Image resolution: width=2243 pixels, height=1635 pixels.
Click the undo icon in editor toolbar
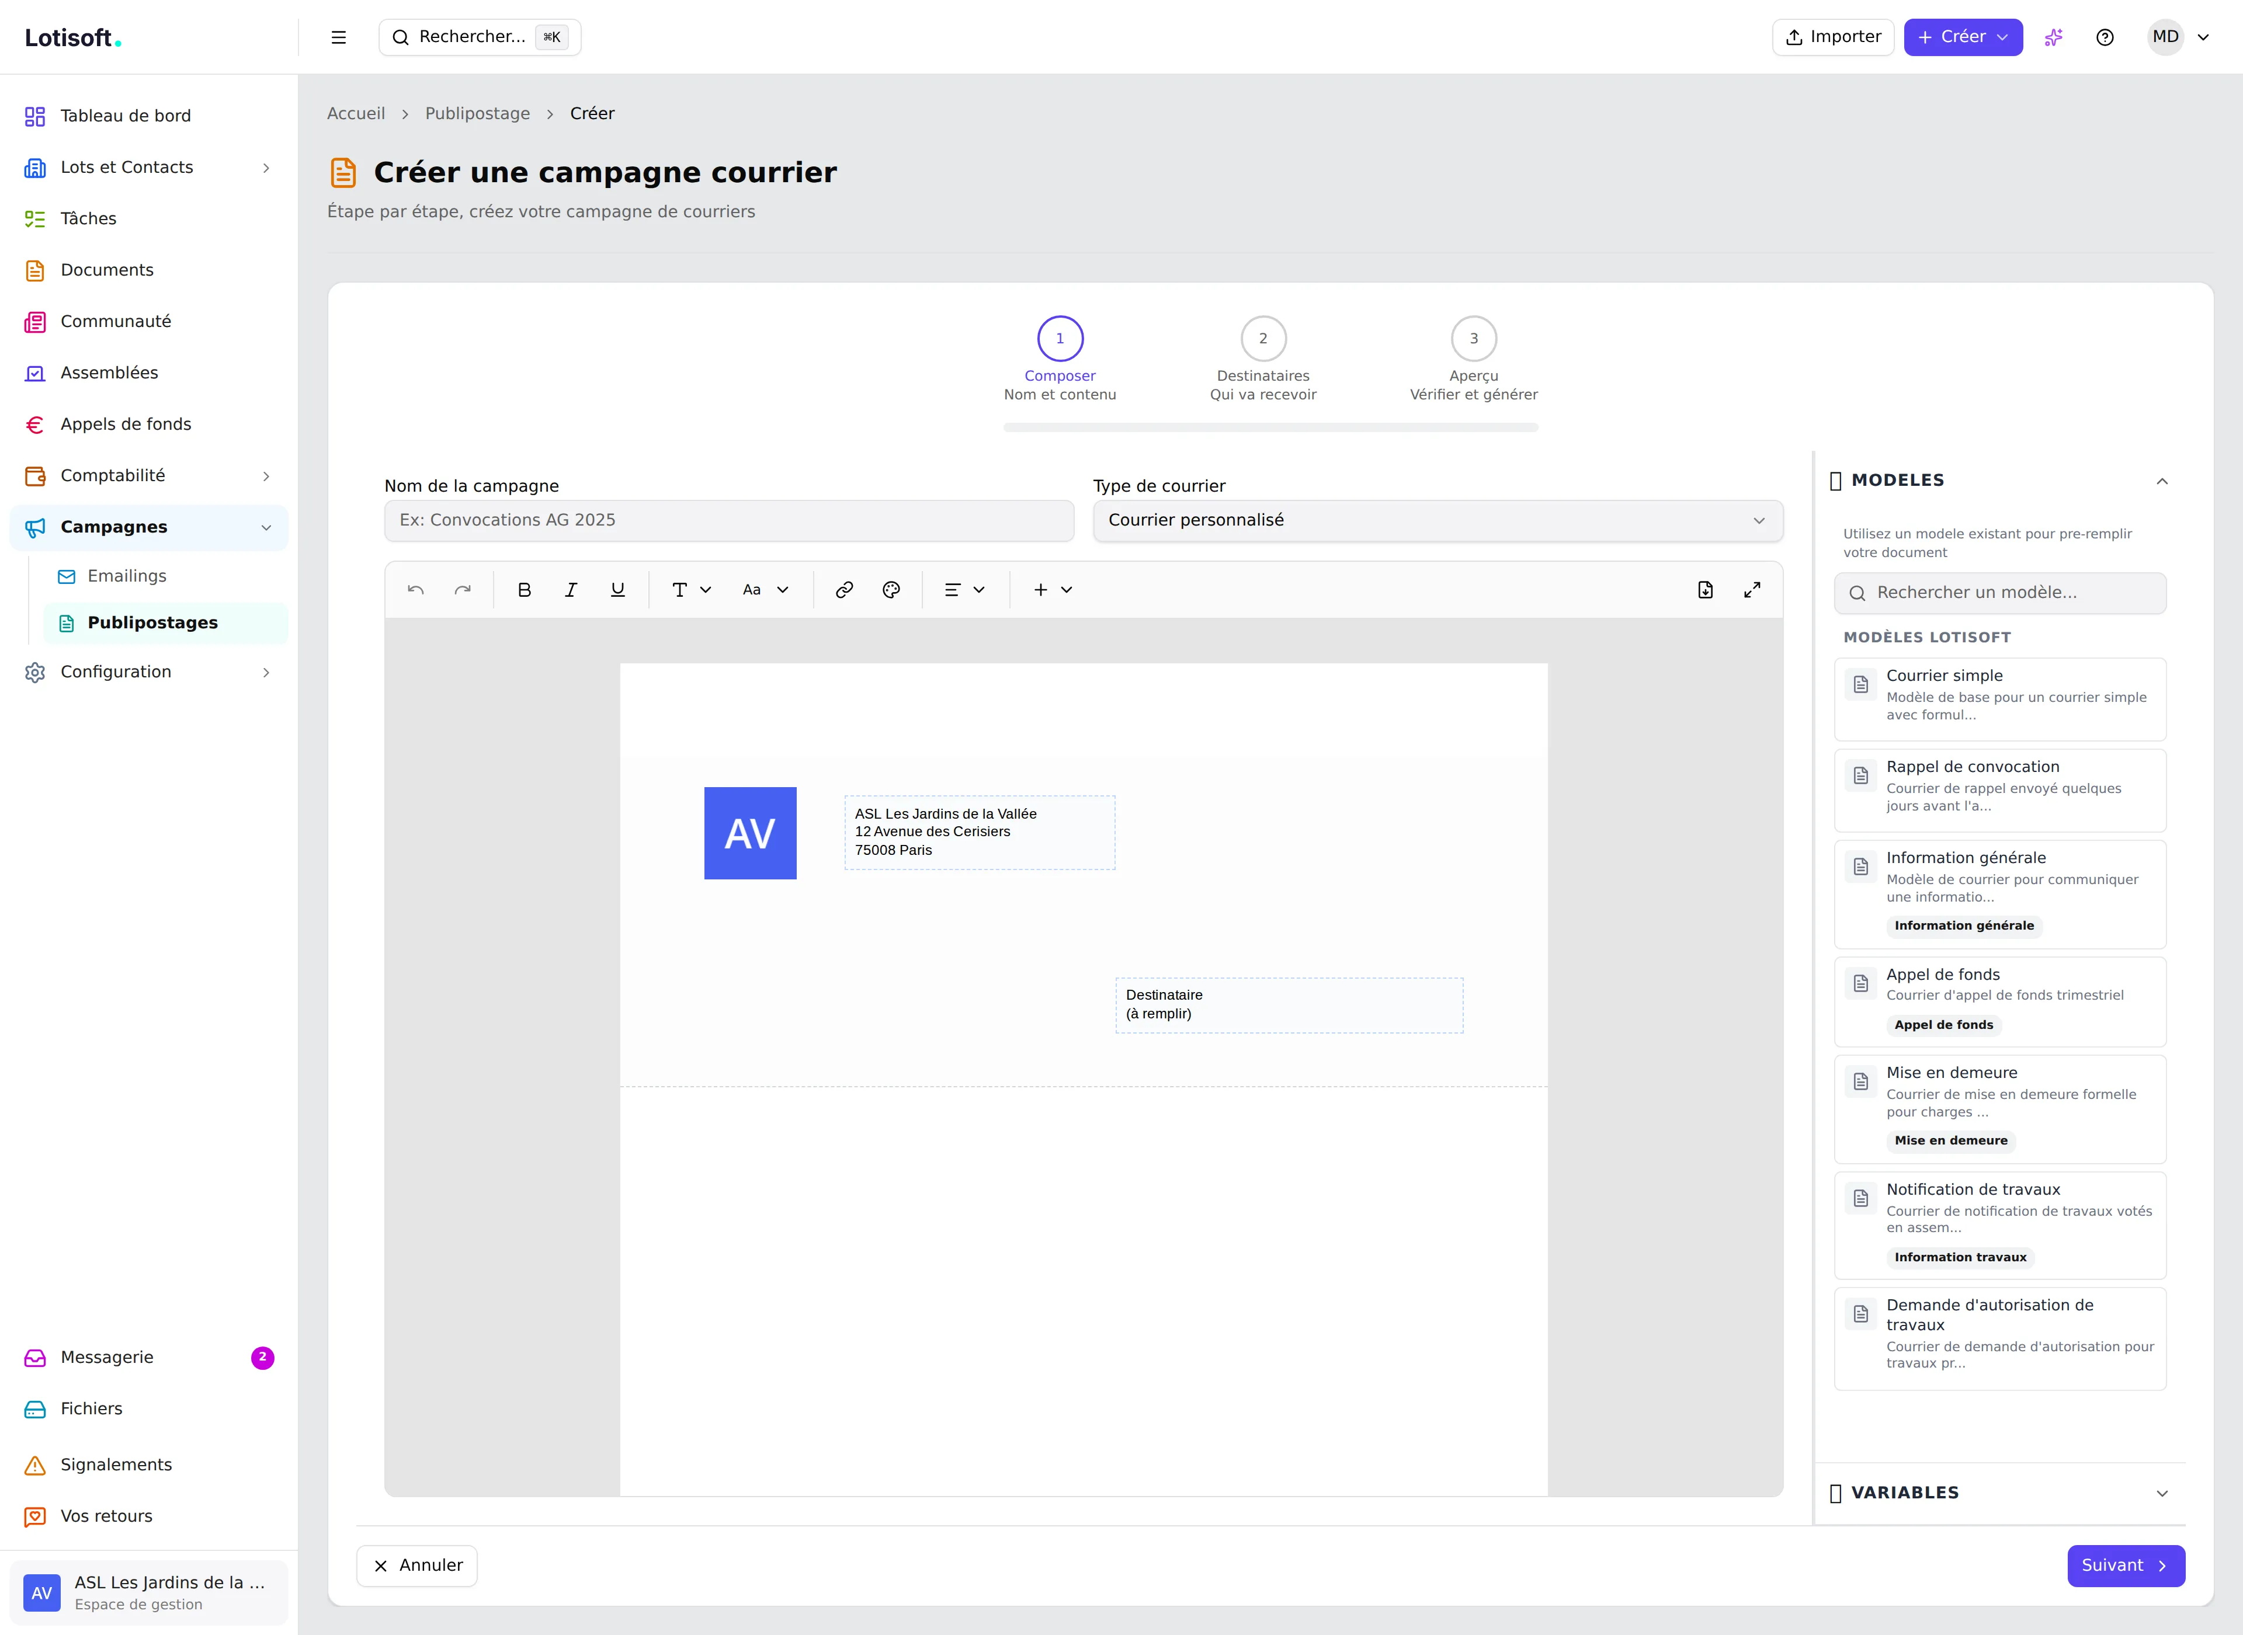[x=416, y=590]
